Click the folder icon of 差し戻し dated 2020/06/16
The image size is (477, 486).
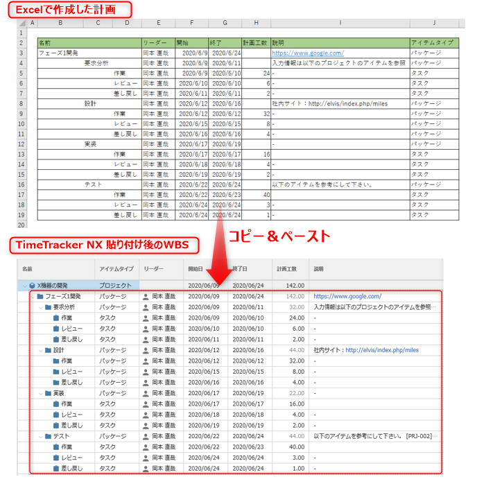[56, 383]
